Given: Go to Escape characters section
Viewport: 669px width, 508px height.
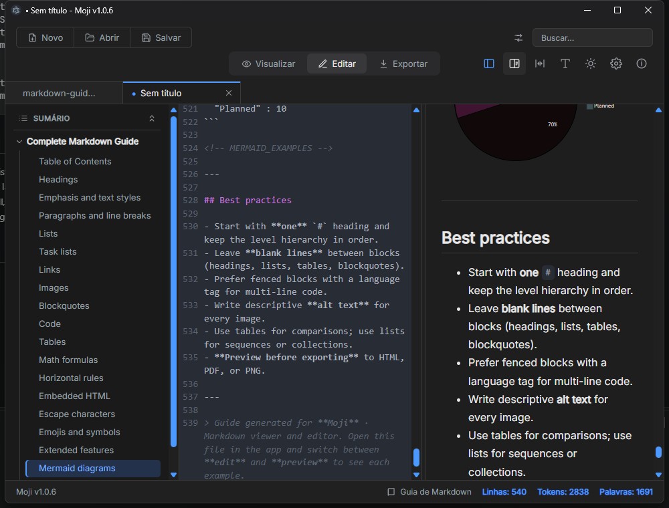Looking at the screenshot, I should (77, 414).
